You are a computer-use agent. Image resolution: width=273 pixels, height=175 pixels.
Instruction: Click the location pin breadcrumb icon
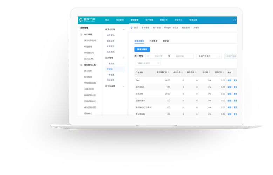coord(131,27)
